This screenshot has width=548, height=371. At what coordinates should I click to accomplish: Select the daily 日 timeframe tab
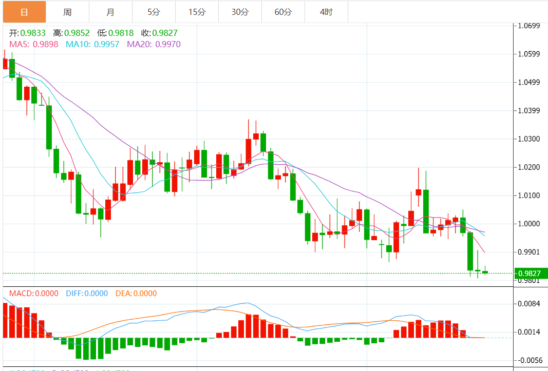[x=25, y=12]
